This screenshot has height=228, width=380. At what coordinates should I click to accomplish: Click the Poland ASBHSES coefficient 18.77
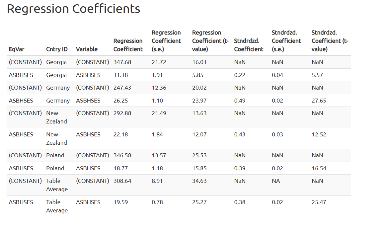120,168
